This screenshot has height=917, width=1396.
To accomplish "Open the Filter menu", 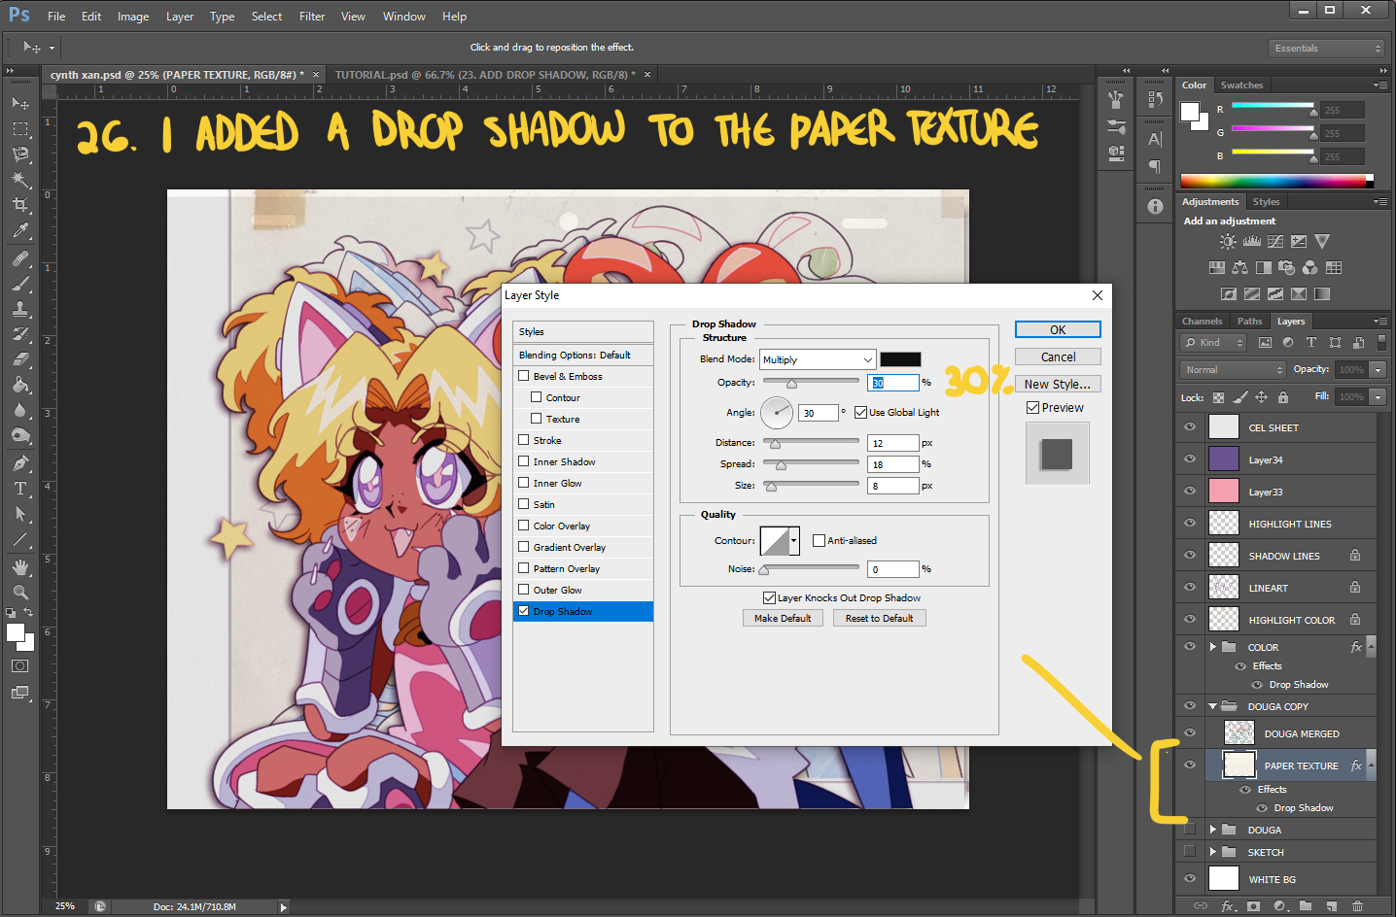I will point(311,17).
